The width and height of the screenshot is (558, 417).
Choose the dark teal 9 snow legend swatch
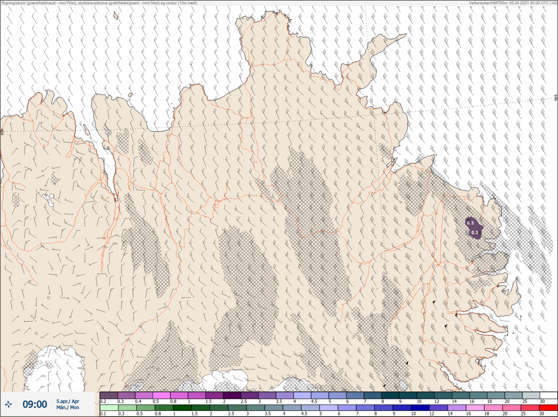tap(408, 395)
